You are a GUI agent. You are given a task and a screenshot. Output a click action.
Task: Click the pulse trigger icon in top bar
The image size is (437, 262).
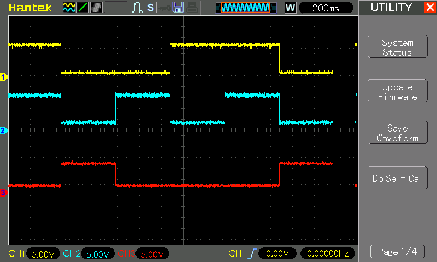[137, 8]
